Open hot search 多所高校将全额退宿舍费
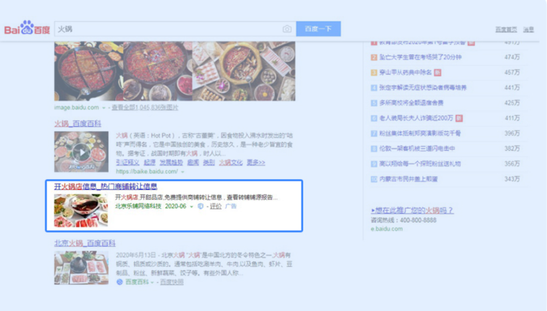The image size is (547, 311). [411, 103]
